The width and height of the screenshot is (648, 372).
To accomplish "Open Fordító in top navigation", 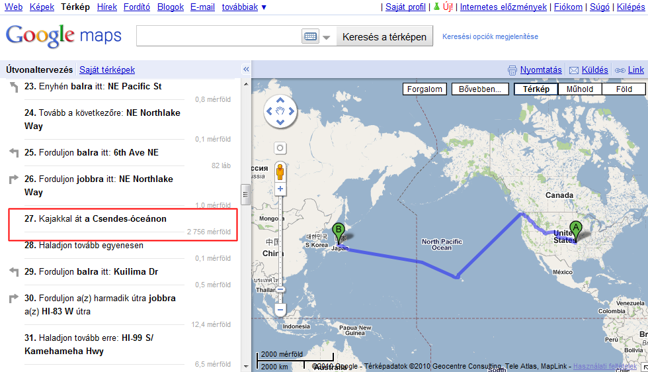I will tap(137, 7).
